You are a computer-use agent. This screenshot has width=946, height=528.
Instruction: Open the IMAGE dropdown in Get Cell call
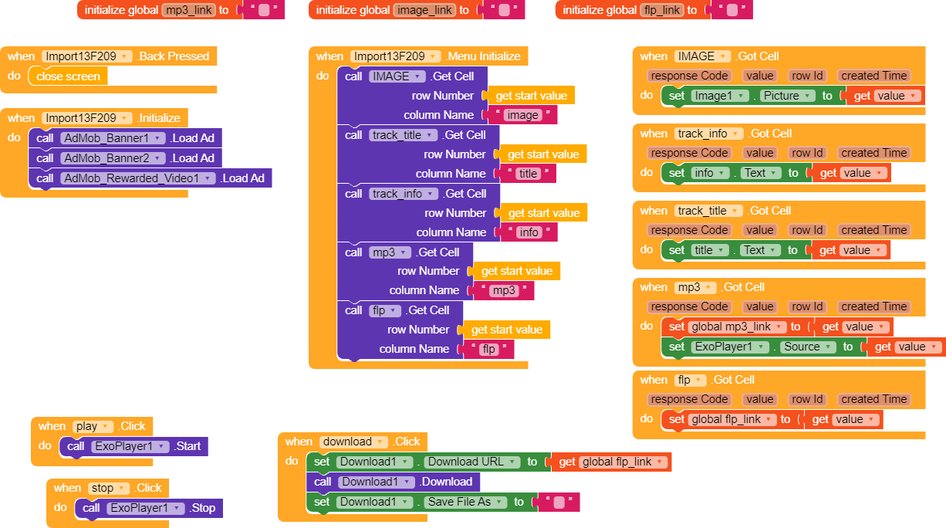coord(397,76)
